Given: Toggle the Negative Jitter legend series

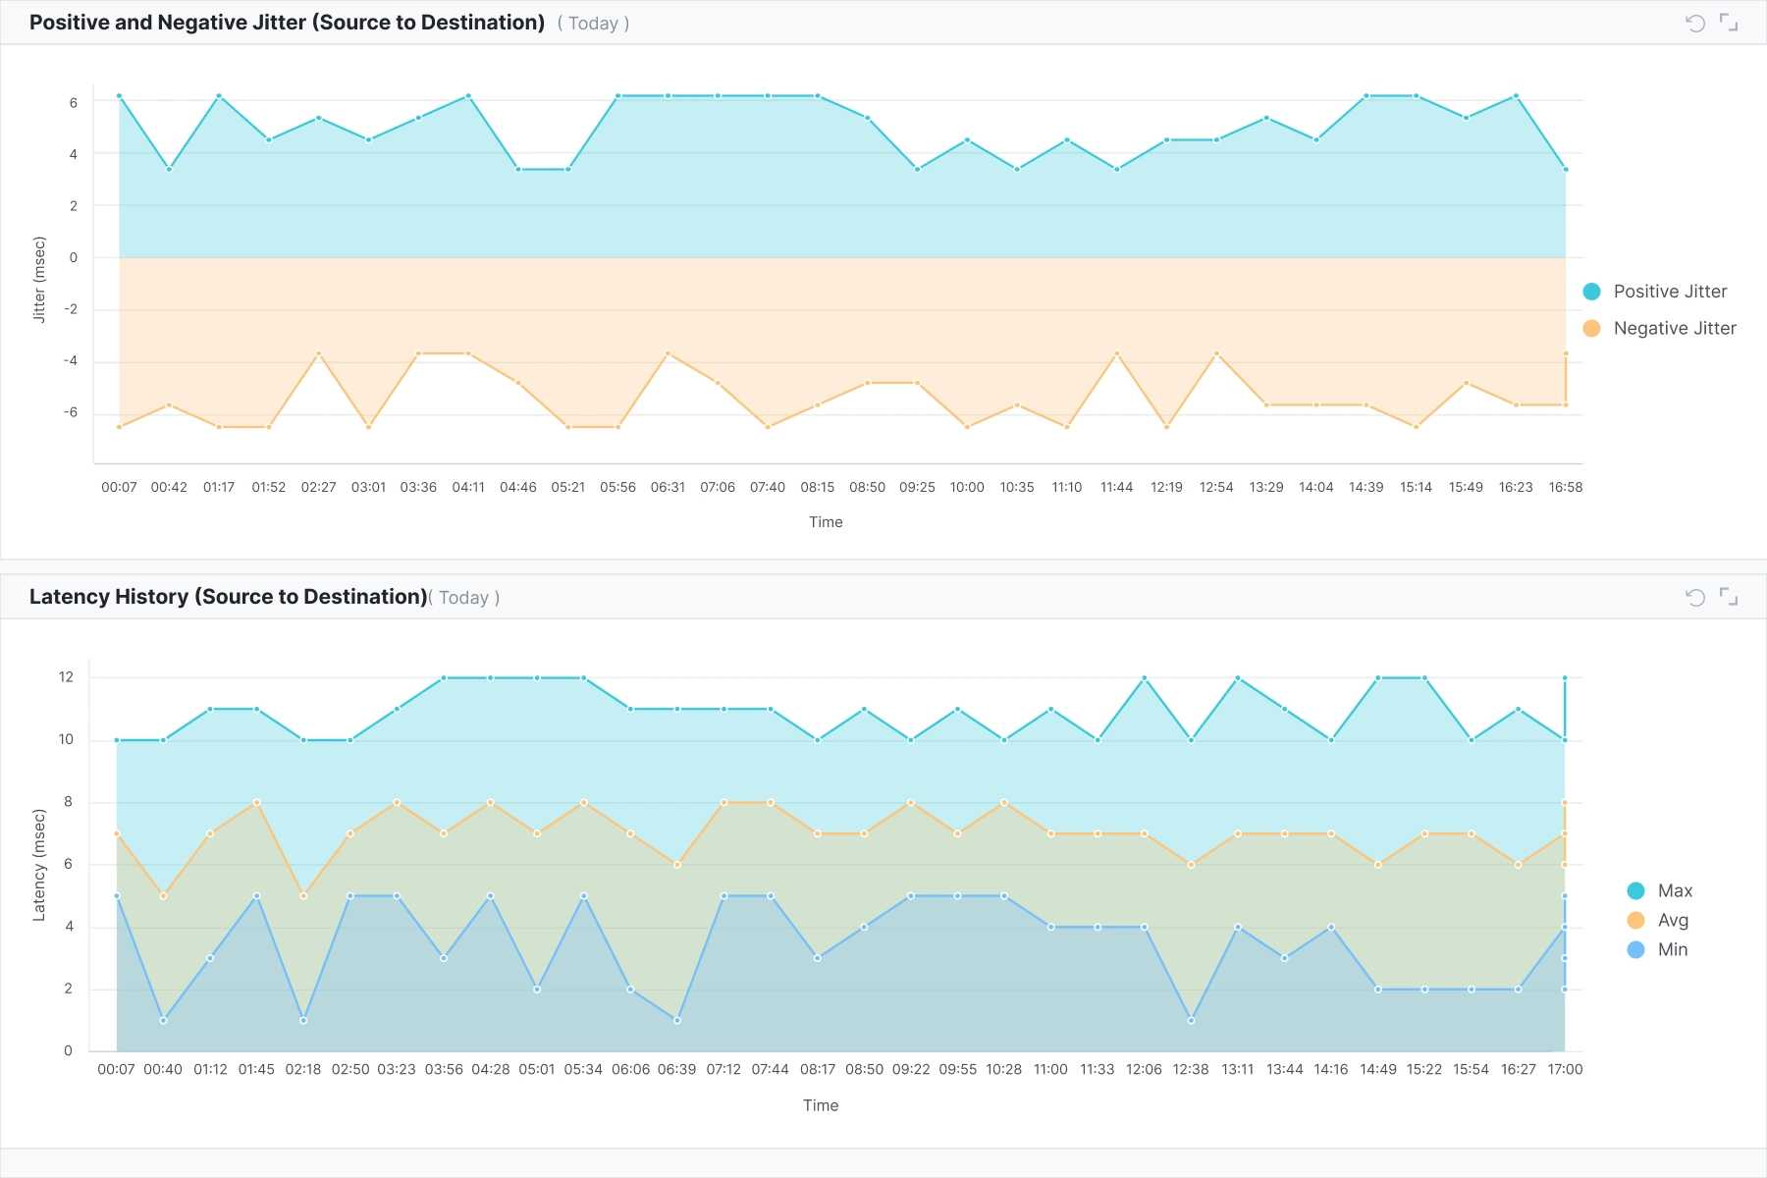Looking at the screenshot, I should click(1659, 328).
